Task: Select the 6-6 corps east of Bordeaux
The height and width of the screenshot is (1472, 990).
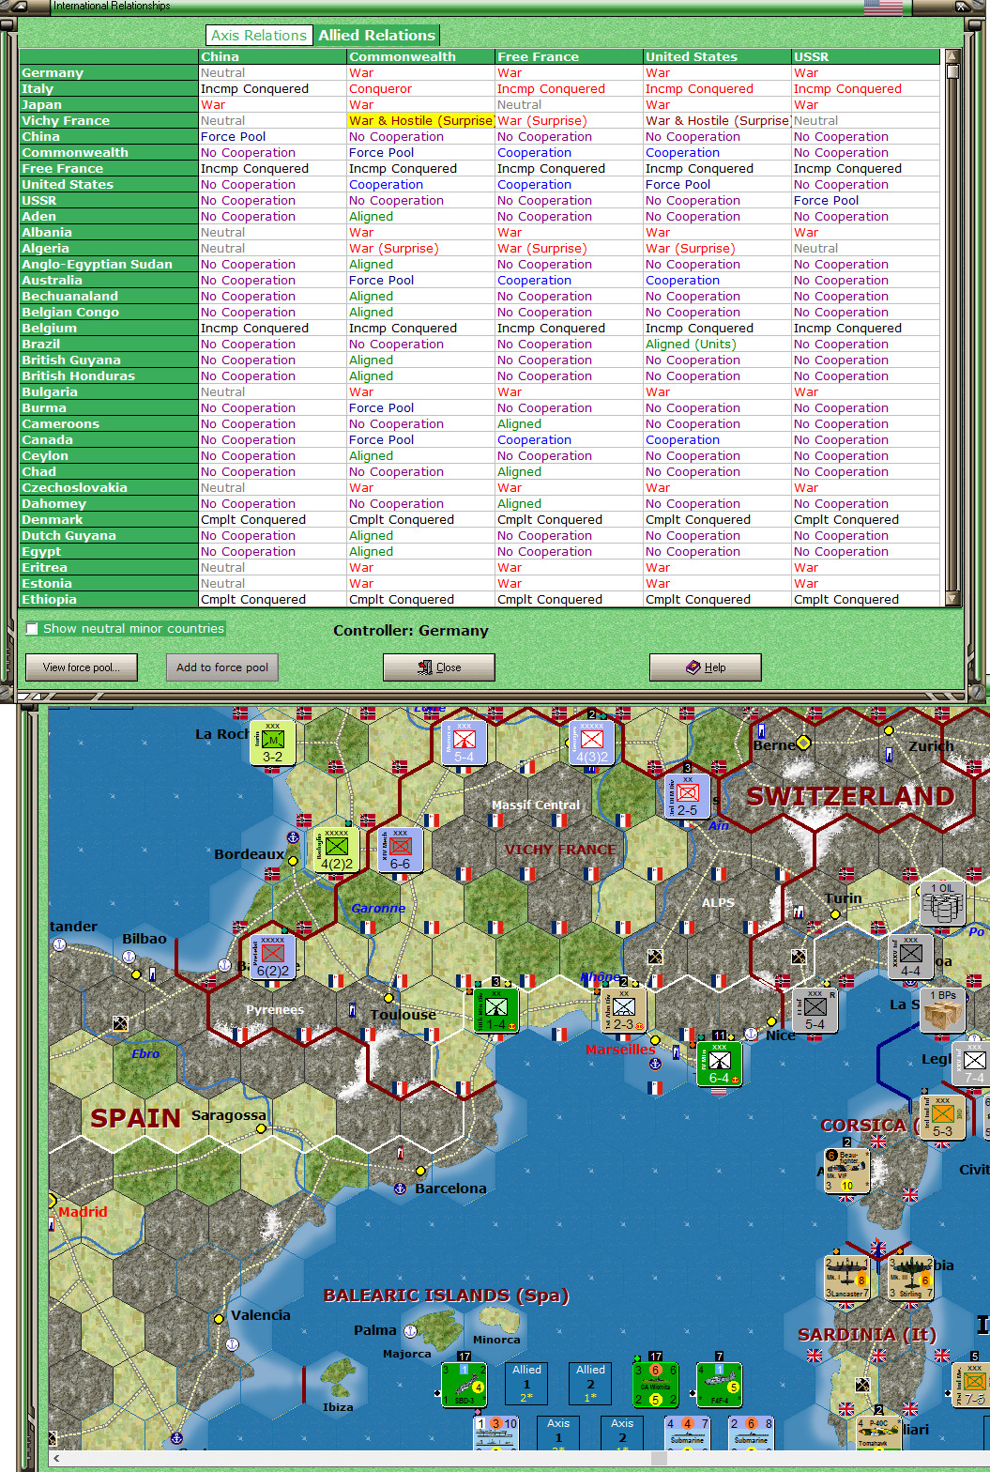Action: tap(400, 851)
